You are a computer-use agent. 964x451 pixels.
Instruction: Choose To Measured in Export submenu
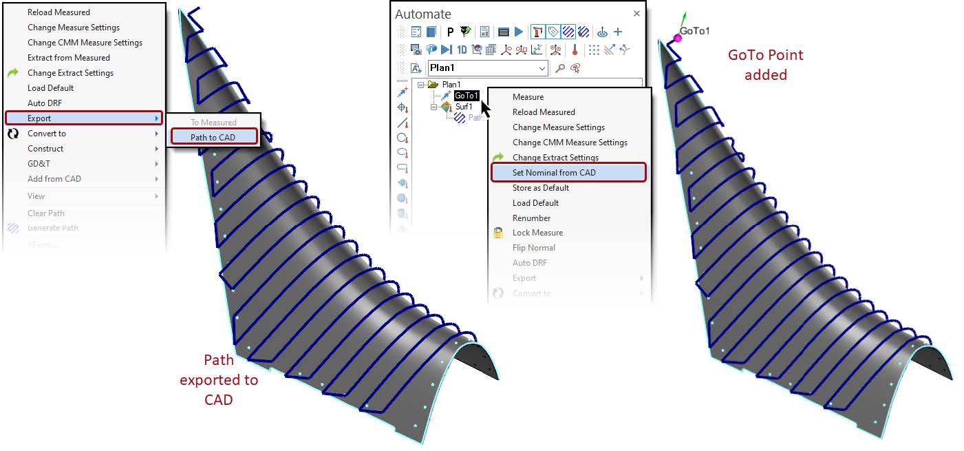click(213, 123)
